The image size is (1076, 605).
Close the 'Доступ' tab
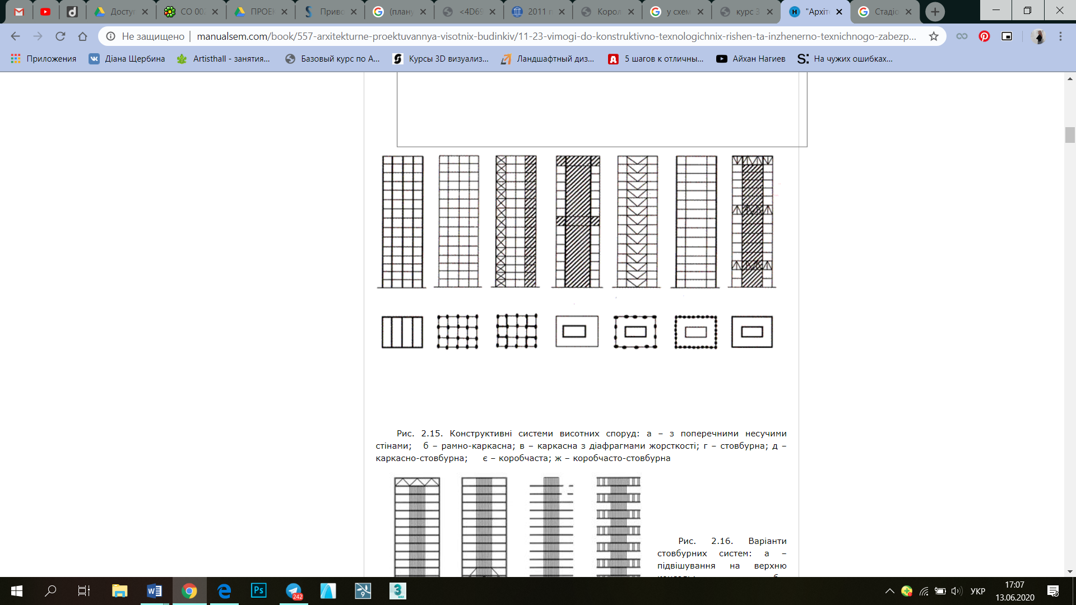click(x=145, y=12)
